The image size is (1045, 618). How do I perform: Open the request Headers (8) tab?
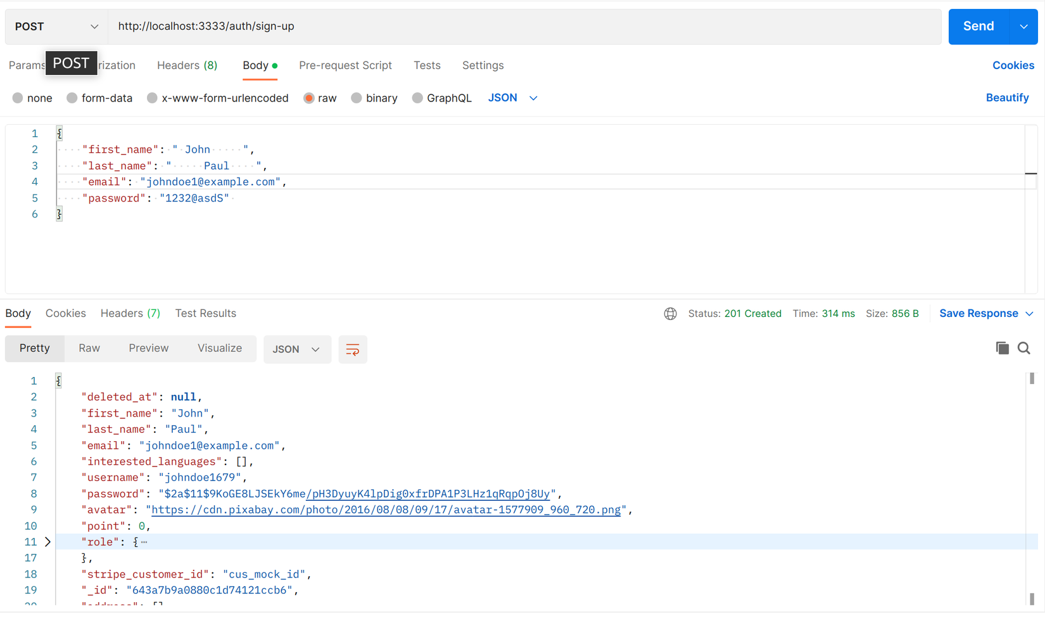[187, 65]
